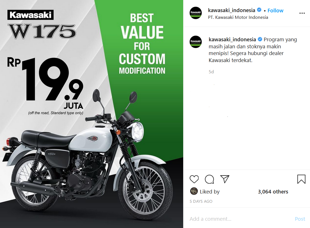The image size is (310, 228).
Task: Open the 5 DAYS AGO timestamp link
Action: click(x=201, y=201)
